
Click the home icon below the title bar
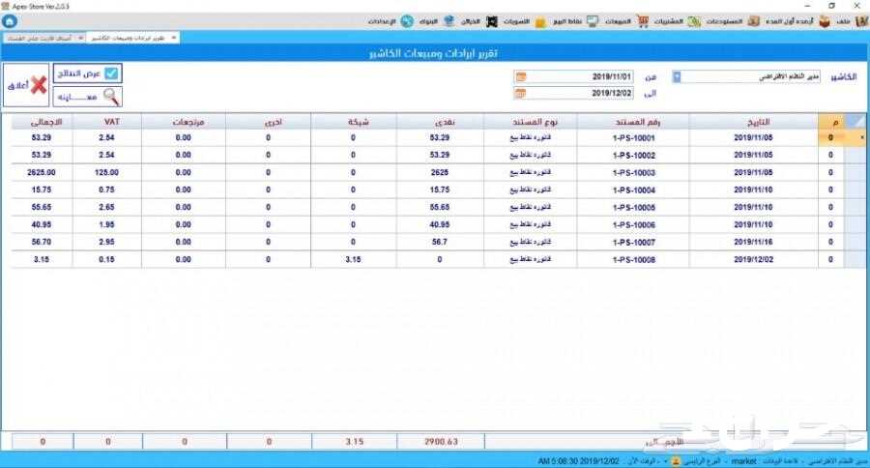click(x=10, y=21)
